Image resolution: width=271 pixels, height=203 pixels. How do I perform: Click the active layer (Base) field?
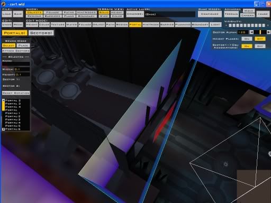(x=170, y=14)
